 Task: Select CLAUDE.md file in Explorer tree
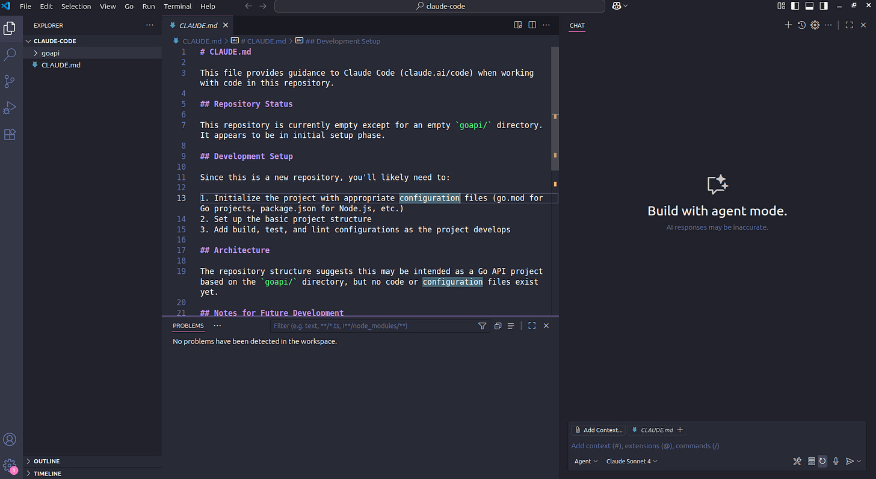(x=93, y=65)
